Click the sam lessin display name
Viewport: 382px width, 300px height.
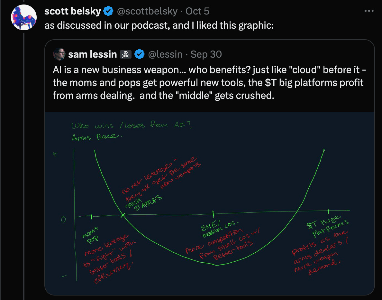click(92, 54)
